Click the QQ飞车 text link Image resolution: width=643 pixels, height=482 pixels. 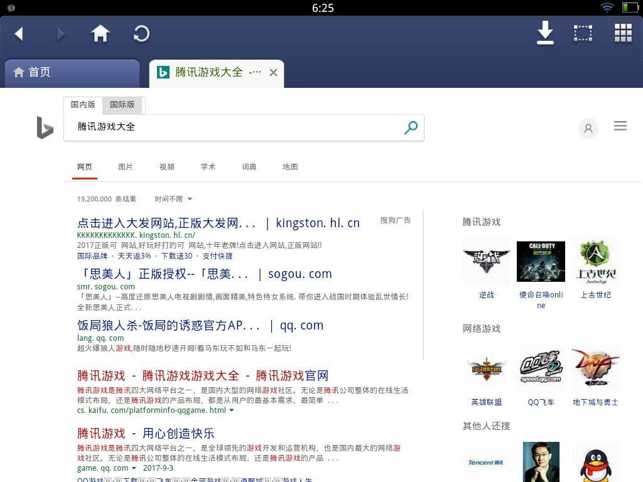pos(541,402)
